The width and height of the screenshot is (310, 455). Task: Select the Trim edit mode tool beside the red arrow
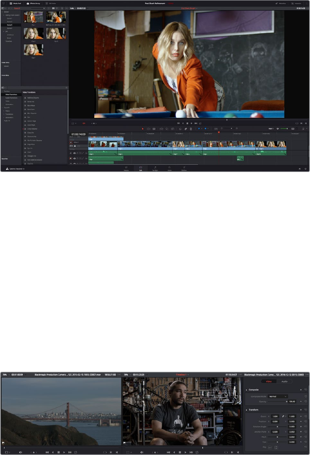pyautogui.click(x=148, y=129)
